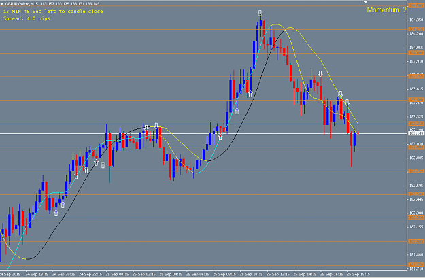Click the candle close countdown text

pos(53,12)
